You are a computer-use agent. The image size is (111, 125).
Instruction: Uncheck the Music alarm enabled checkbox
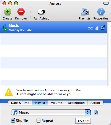click(103, 27)
